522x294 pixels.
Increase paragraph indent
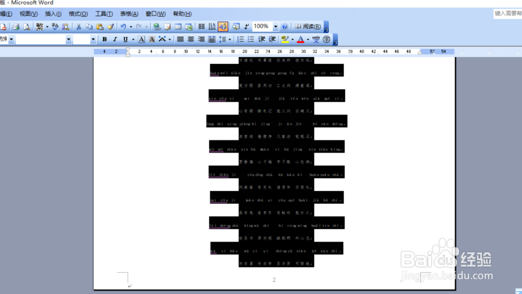272,39
